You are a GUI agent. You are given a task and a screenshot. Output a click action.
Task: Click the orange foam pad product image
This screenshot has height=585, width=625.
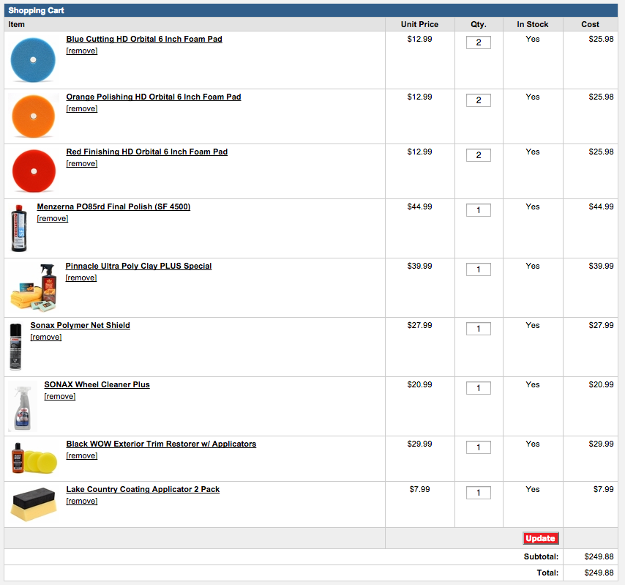point(34,116)
